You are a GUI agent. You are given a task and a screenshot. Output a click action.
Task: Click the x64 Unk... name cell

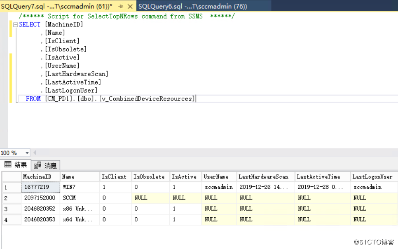(x=80, y=220)
